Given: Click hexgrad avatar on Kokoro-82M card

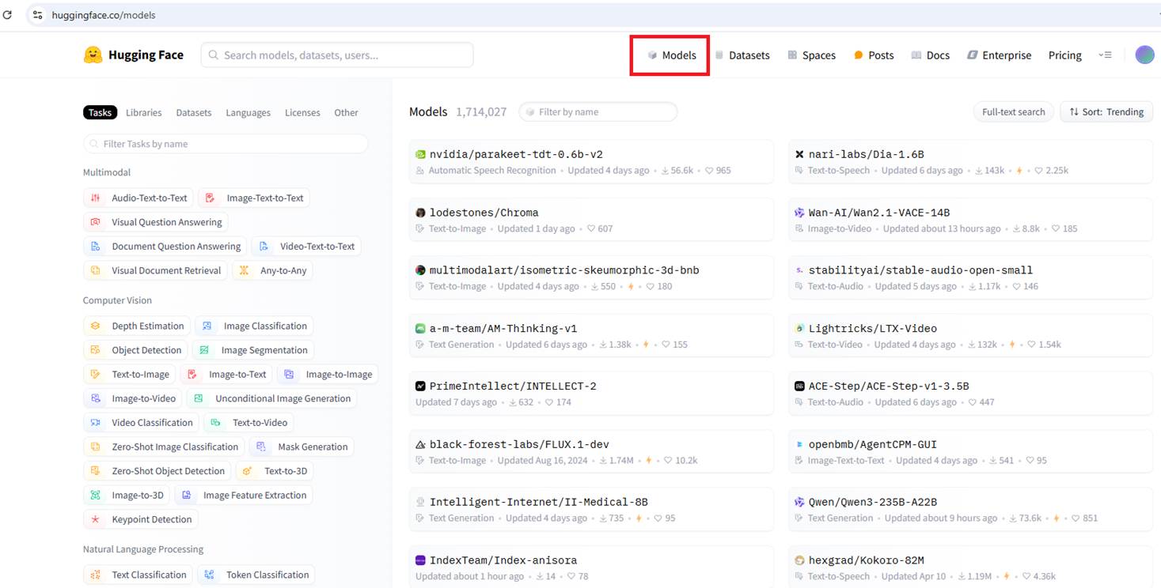Looking at the screenshot, I should pos(799,560).
